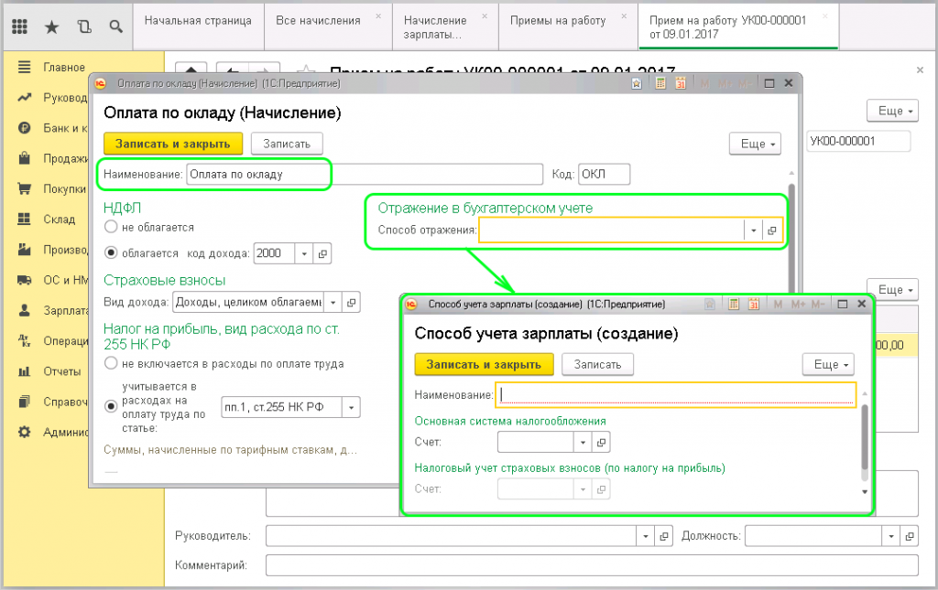Screen dimensions: 938x590
Task: Open Отчеты bar chart icon
Action: click(24, 371)
